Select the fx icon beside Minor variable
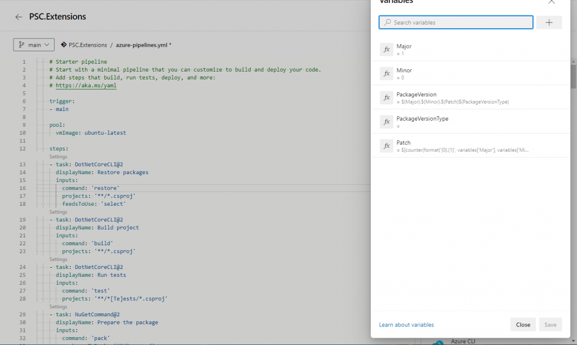Viewport: 577px width, 345px height. pos(387,74)
